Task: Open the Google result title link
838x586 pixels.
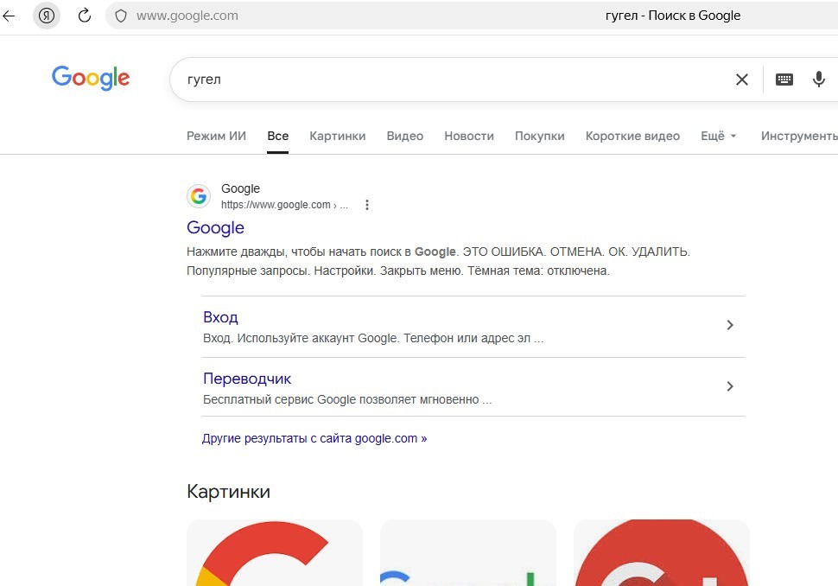Action: point(215,228)
